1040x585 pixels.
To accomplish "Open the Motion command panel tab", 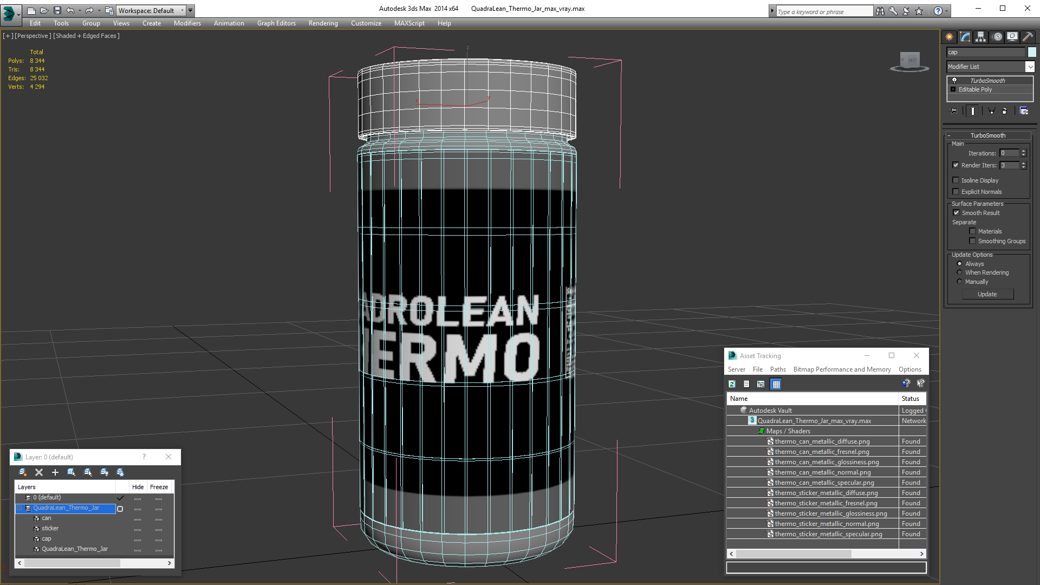I will pyautogui.click(x=997, y=37).
